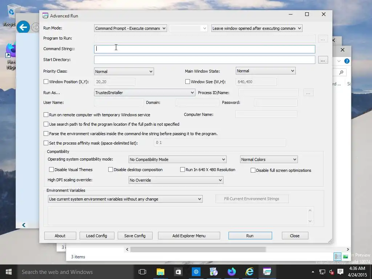
Task: Click the Close button at dialog bottom
Action: pyautogui.click(x=295, y=235)
